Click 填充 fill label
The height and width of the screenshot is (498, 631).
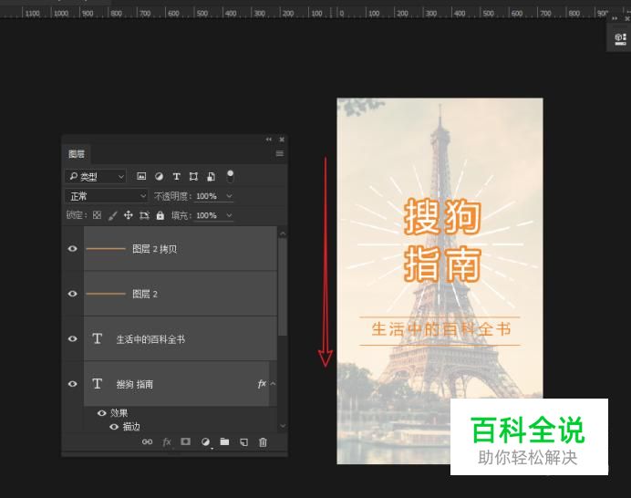coord(181,215)
